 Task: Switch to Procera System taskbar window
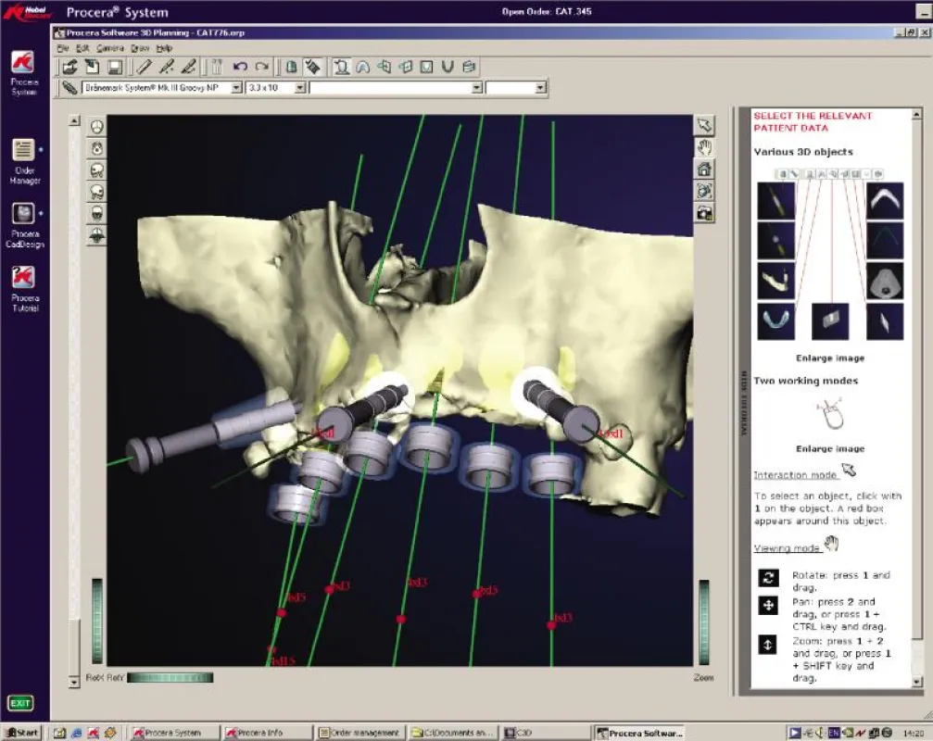tap(175, 733)
